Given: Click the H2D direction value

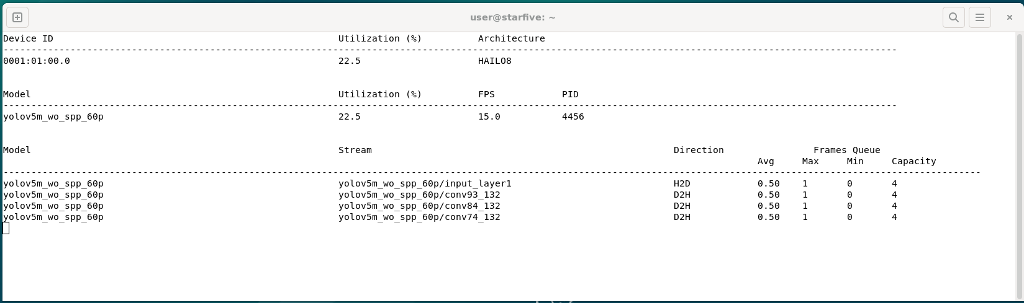Looking at the screenshot, I should tap(682, 183).
